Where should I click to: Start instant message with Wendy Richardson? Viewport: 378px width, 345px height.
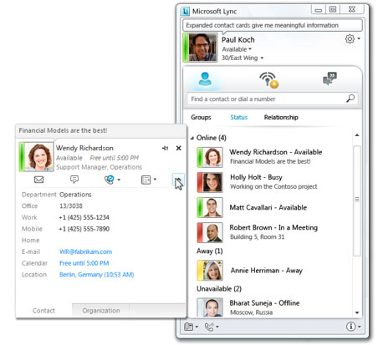tap(74, 179)
